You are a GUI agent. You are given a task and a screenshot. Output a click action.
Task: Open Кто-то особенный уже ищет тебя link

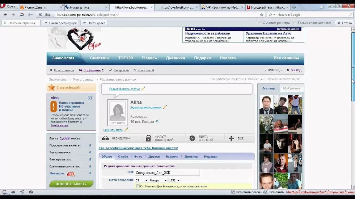pos(138,148)
